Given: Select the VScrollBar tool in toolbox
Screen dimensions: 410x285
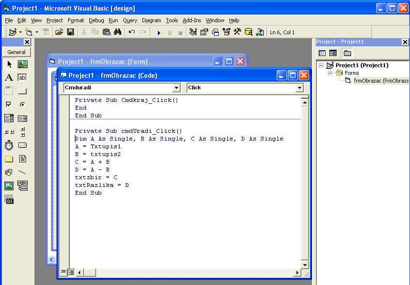Looking at the screenshot, I should point(23,132).
